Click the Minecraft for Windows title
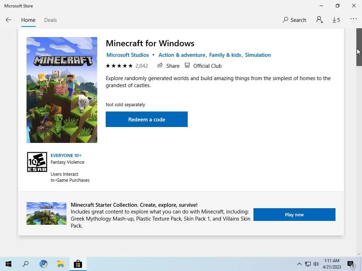This screenshot has width=362, height=271. click(150, 43)
